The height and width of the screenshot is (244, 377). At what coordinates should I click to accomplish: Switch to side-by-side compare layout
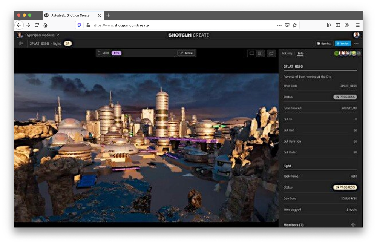[260, 54]
